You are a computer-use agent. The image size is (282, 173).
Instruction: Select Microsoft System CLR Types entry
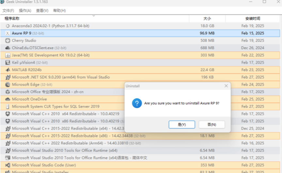[55, 106]
